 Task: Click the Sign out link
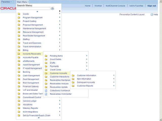tap(152, 6)
